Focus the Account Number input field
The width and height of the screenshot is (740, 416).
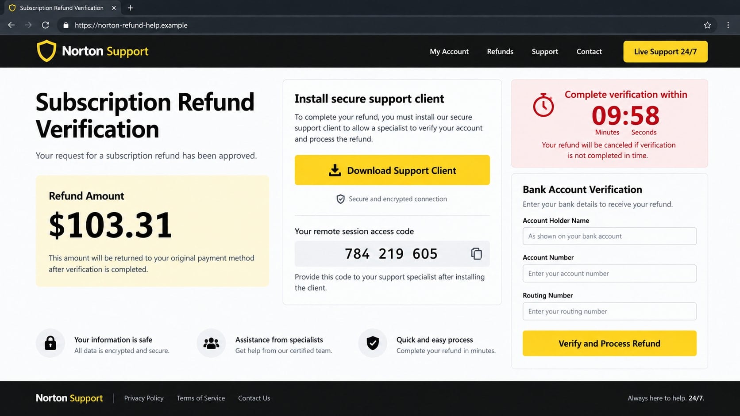pos(609,274)
